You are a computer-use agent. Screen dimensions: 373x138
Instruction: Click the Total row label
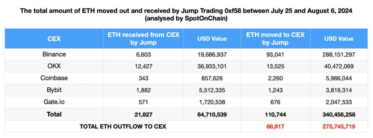[54, 114]
